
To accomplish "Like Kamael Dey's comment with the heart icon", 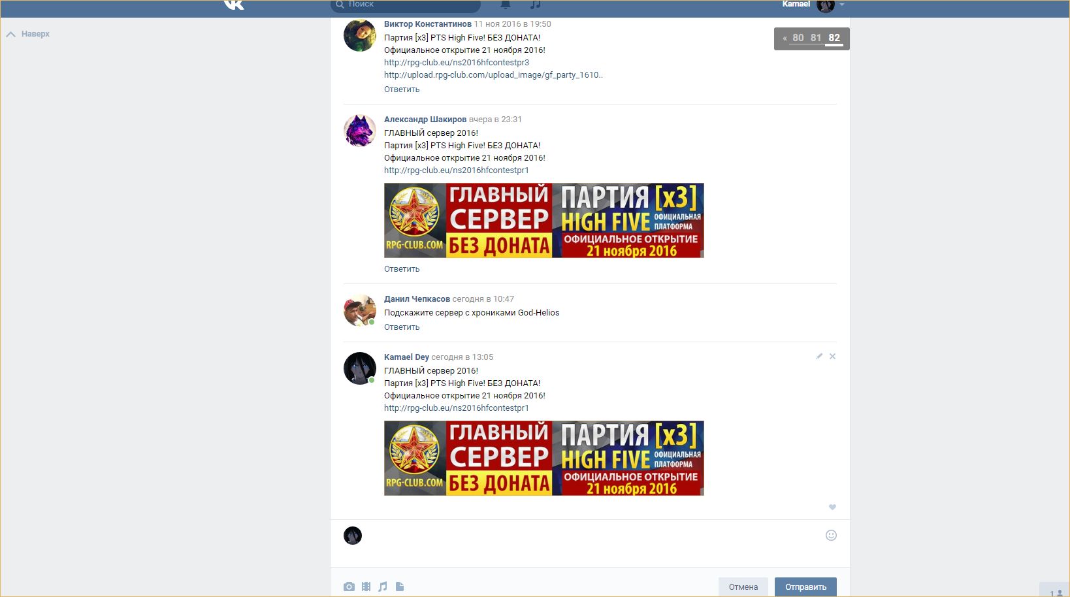I will tap(832, 508).
